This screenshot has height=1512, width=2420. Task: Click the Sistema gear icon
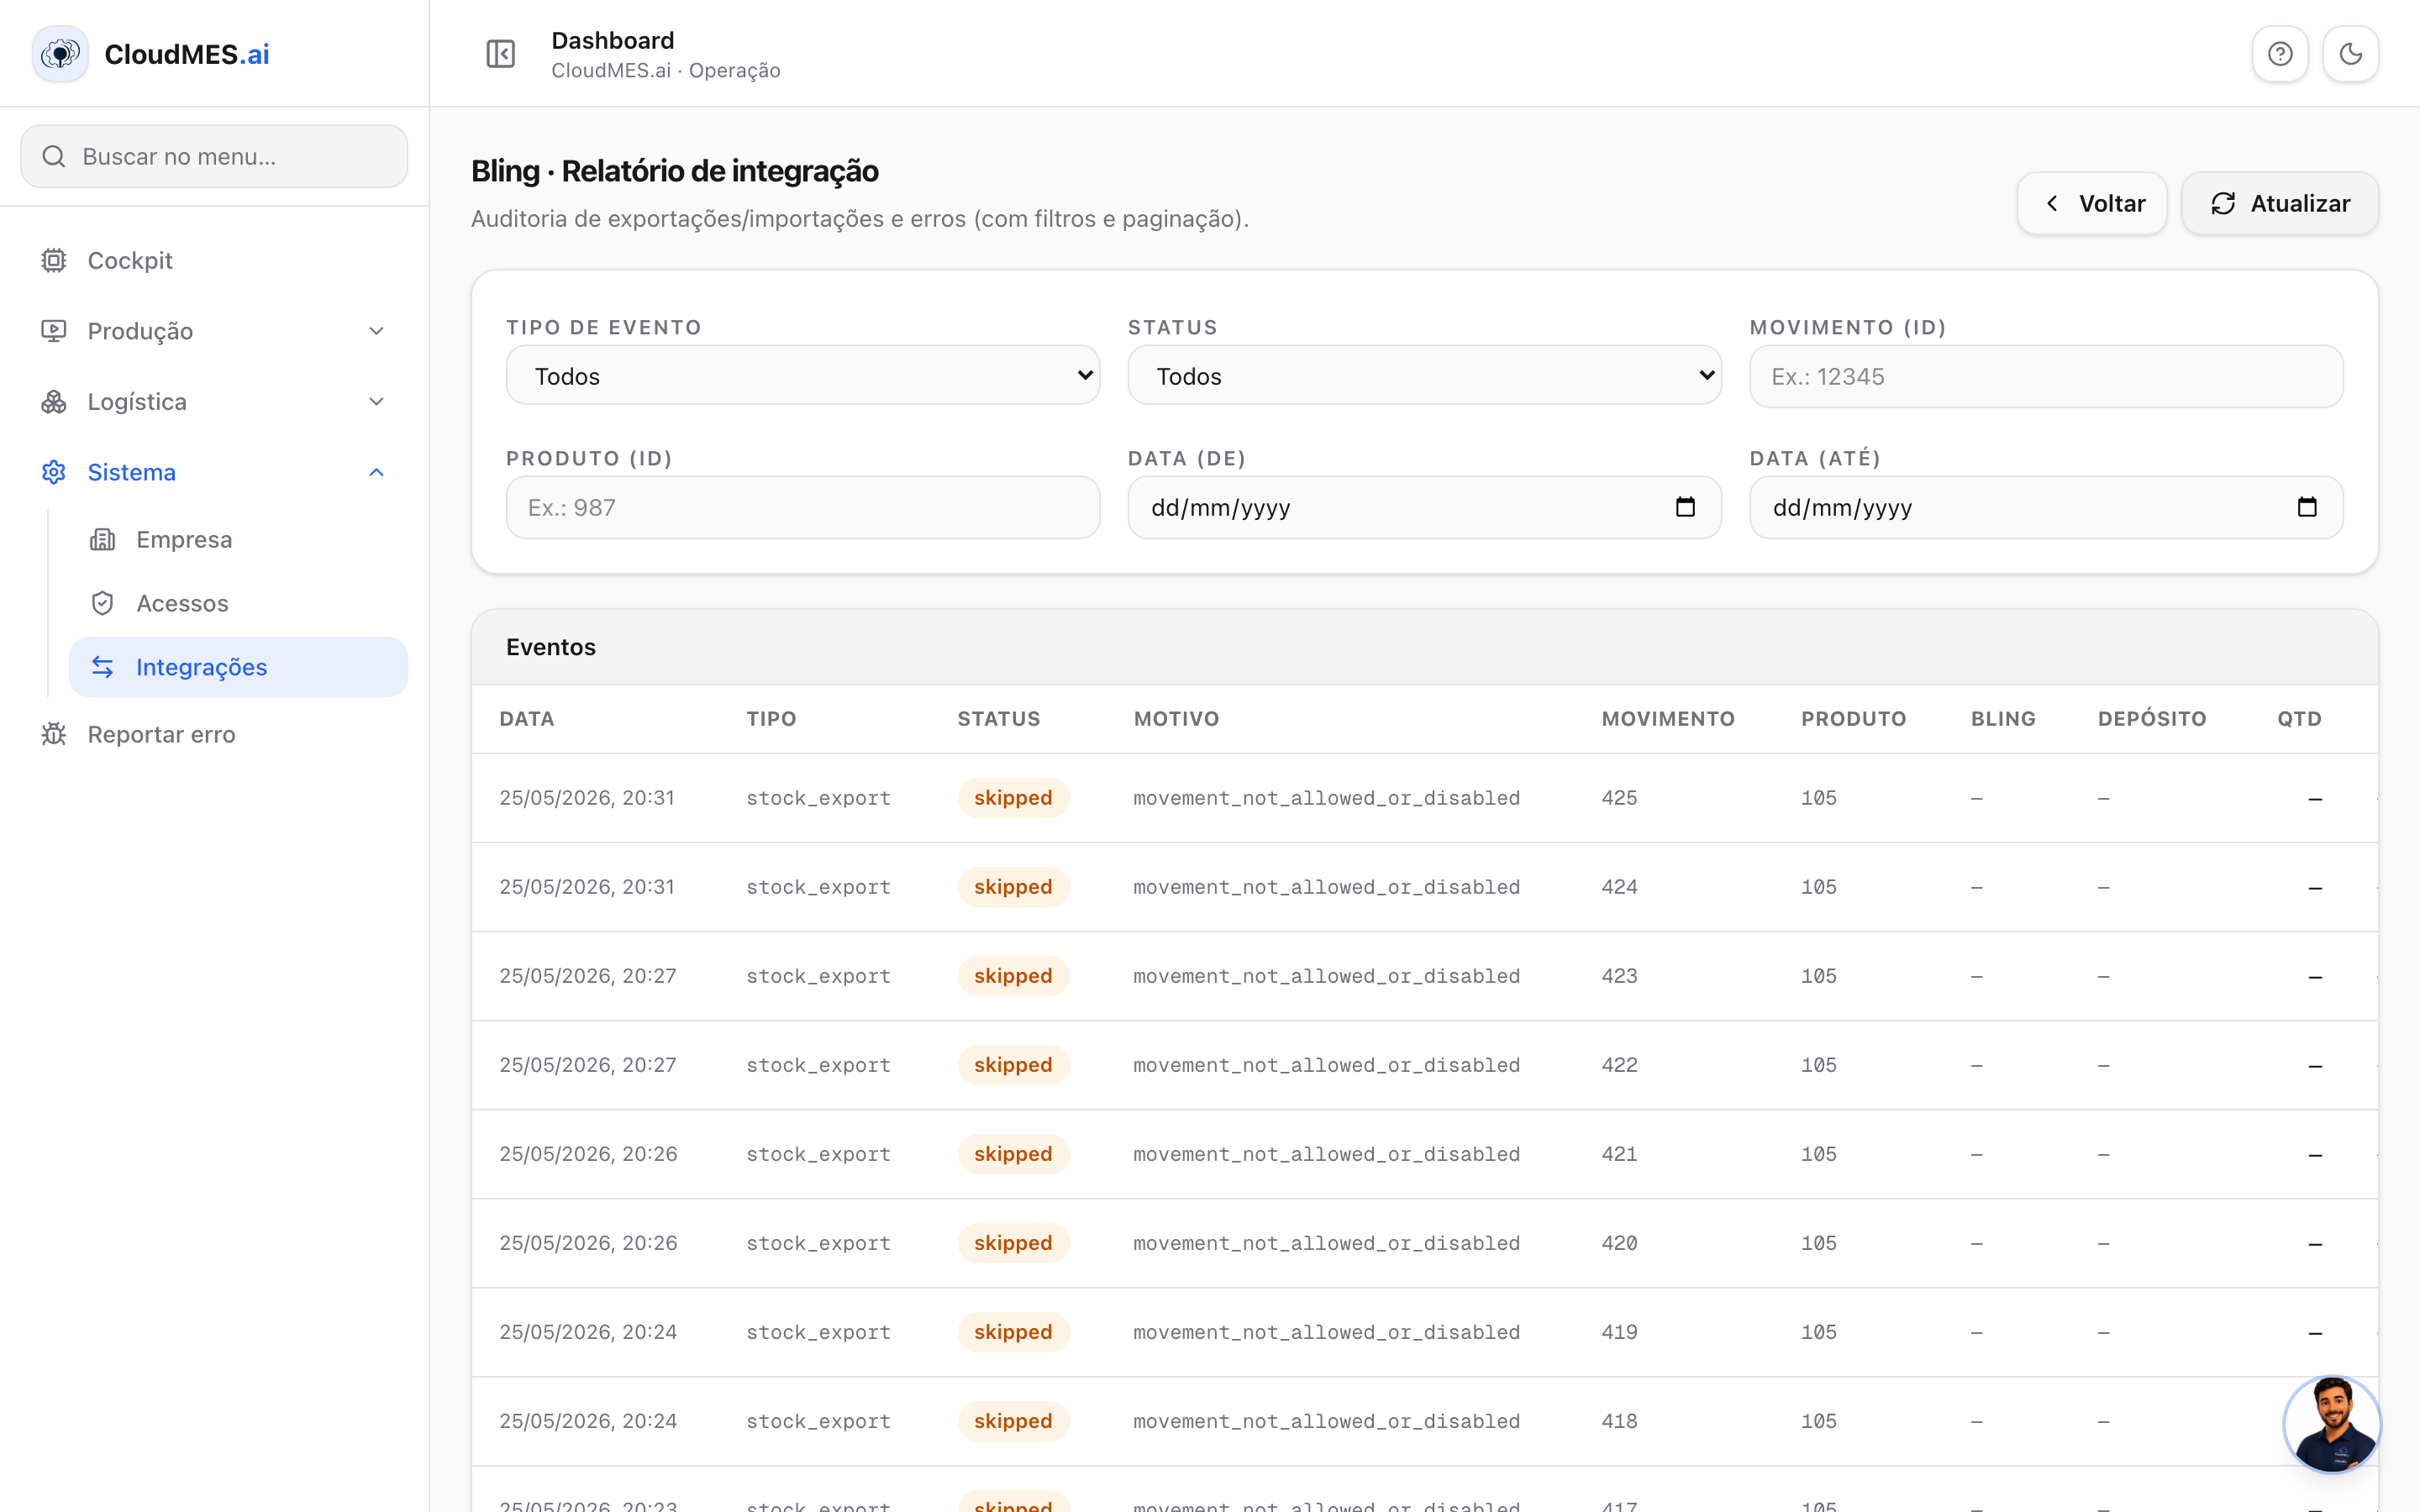coord(54,472)
